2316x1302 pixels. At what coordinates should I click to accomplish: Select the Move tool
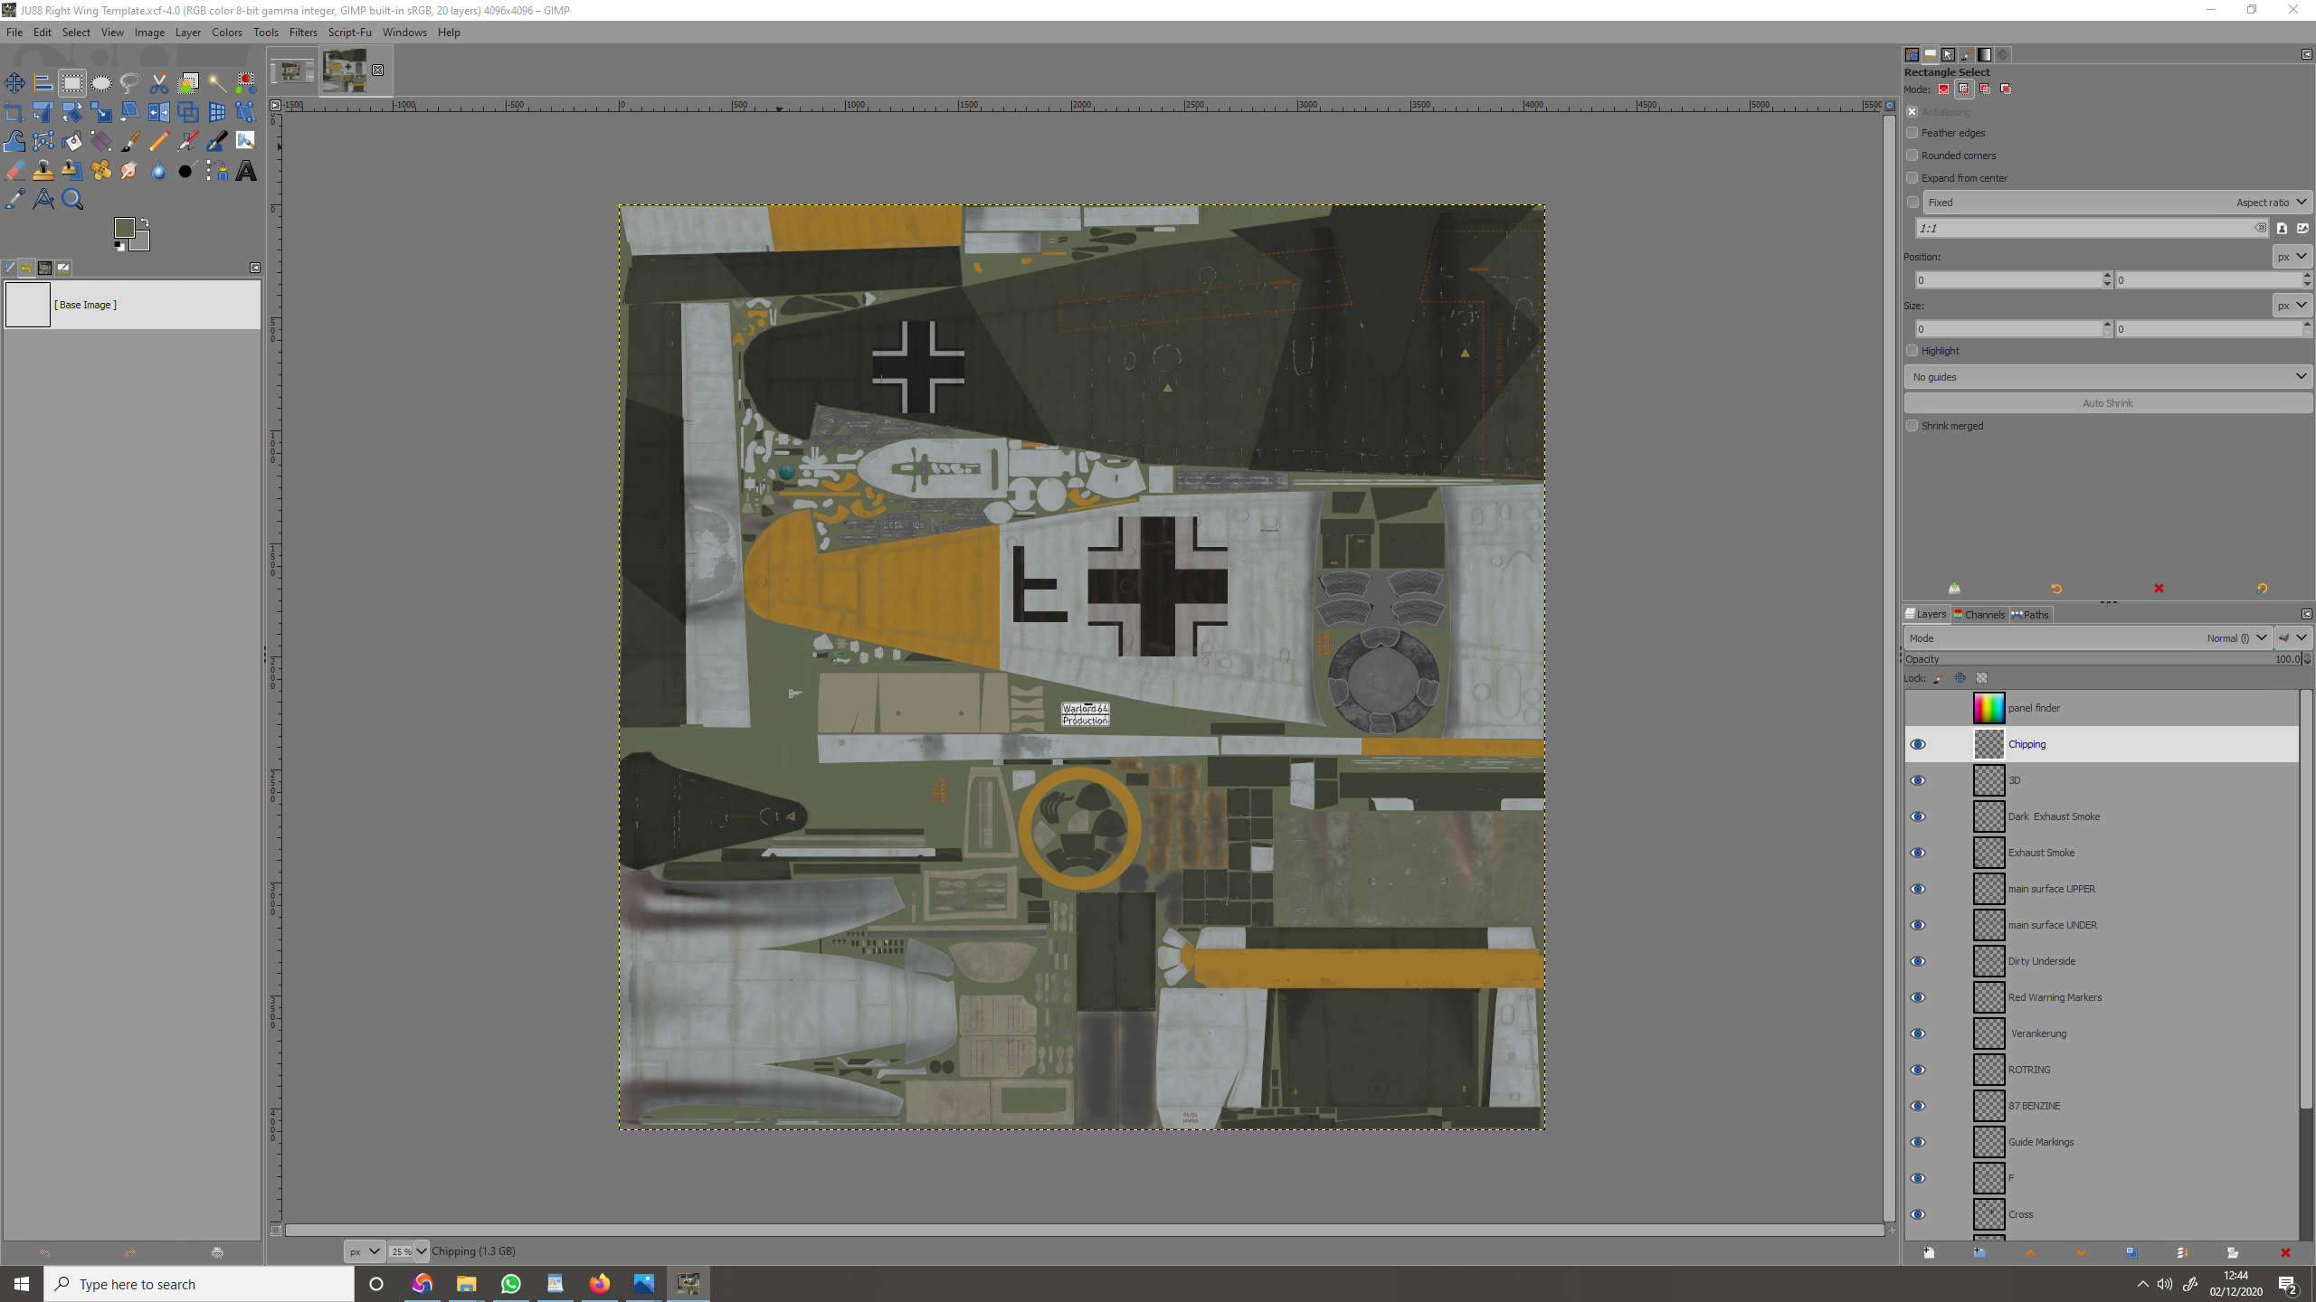point(14,84)
